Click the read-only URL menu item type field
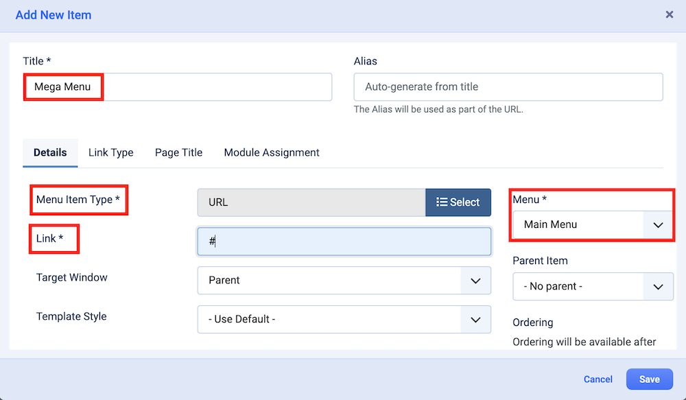 point(311,202)
